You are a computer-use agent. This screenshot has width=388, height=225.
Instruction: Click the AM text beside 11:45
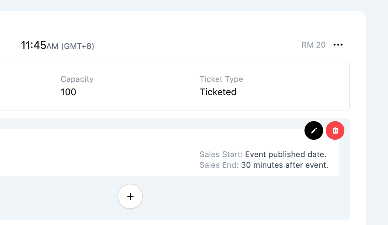click(53, 46)
